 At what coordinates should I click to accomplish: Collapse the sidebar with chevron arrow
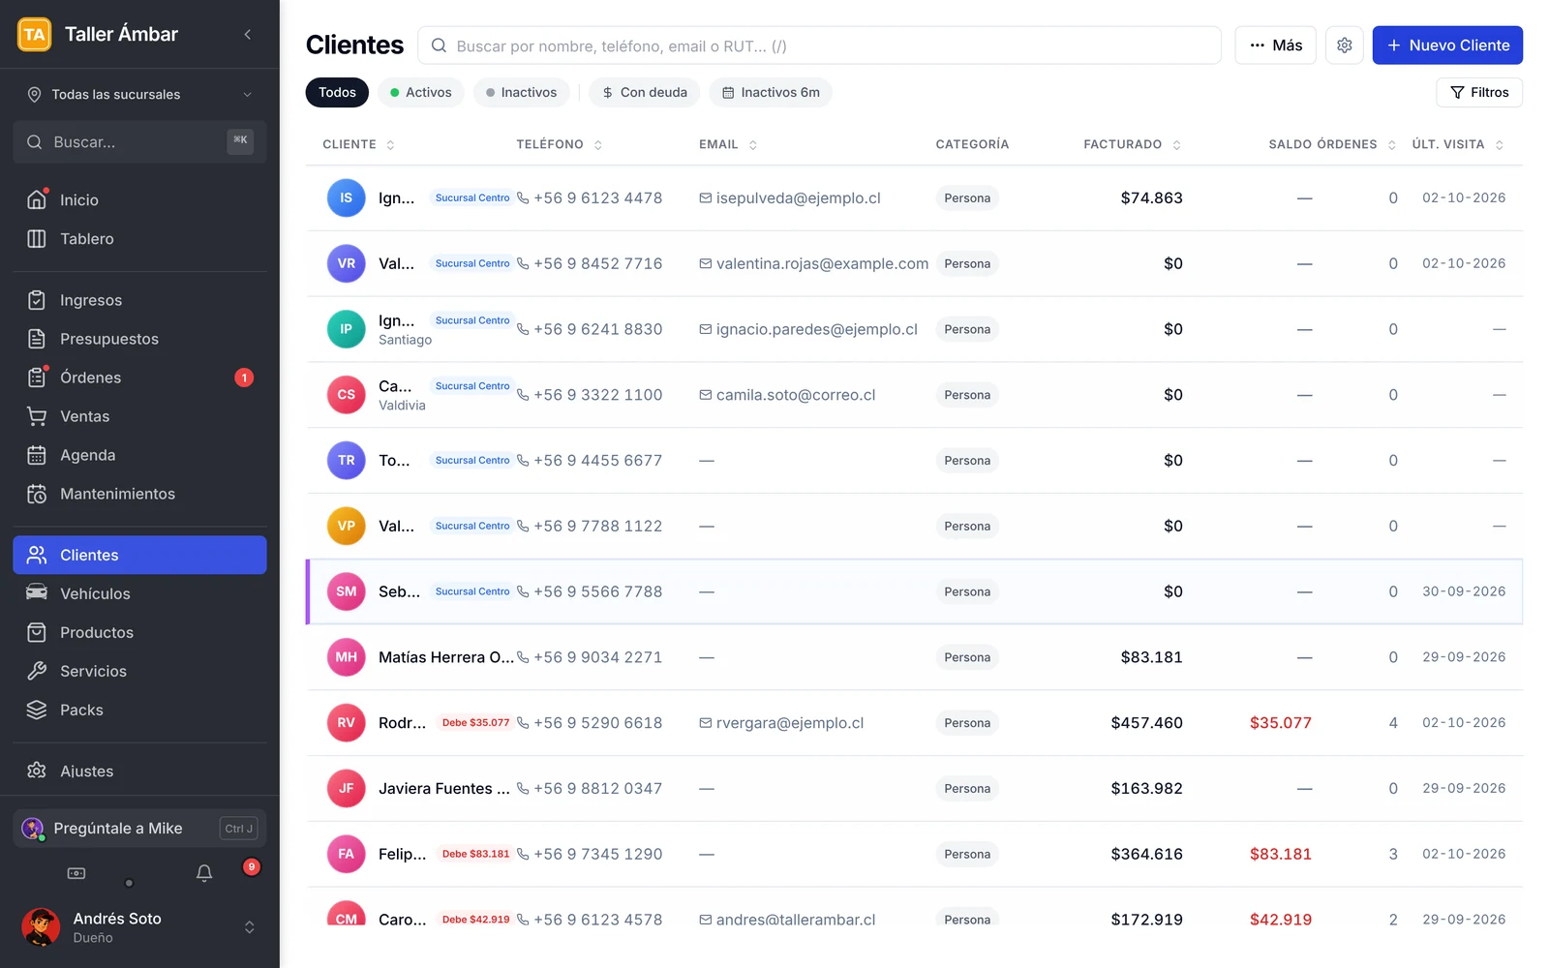coord(248,35)
